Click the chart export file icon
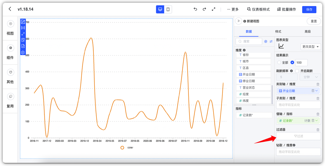Viewport: 325px width, 166px height. click(23, 46)
